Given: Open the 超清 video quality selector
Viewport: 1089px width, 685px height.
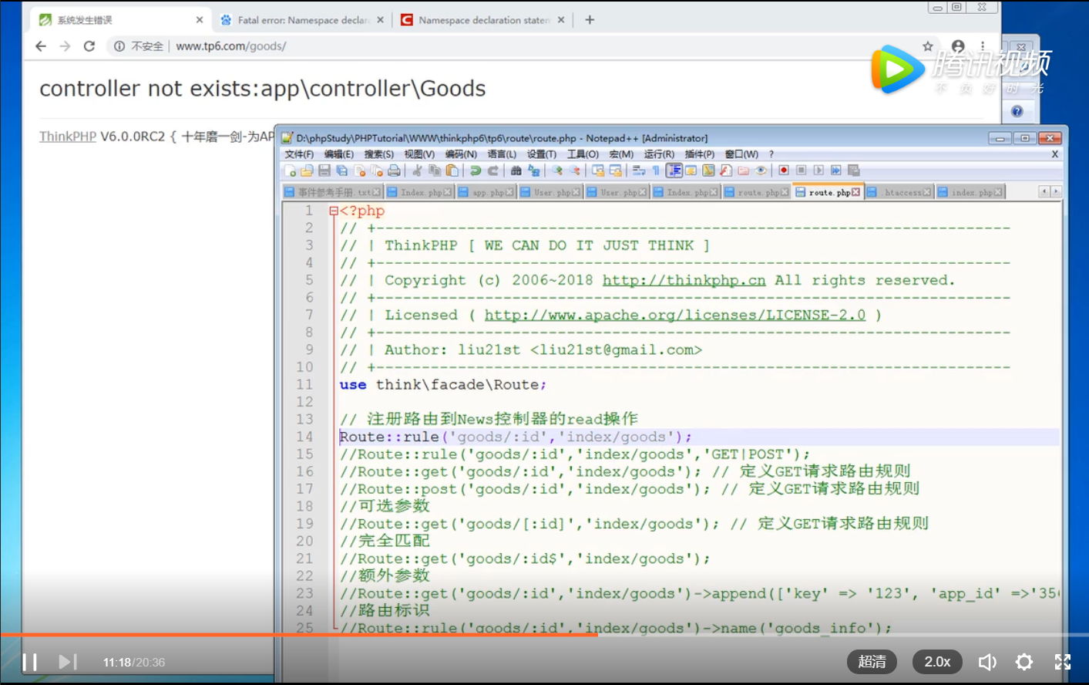Looking at the screenshot, I should pos(872,662).
